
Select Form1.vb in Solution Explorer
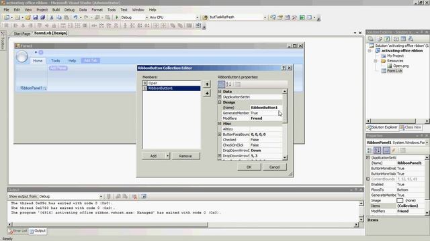click(394, 71)
